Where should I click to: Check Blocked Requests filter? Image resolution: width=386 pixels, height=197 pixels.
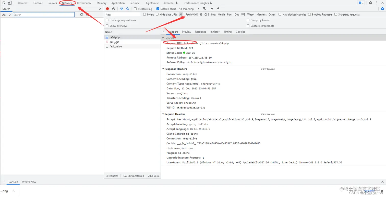(310, 15)
